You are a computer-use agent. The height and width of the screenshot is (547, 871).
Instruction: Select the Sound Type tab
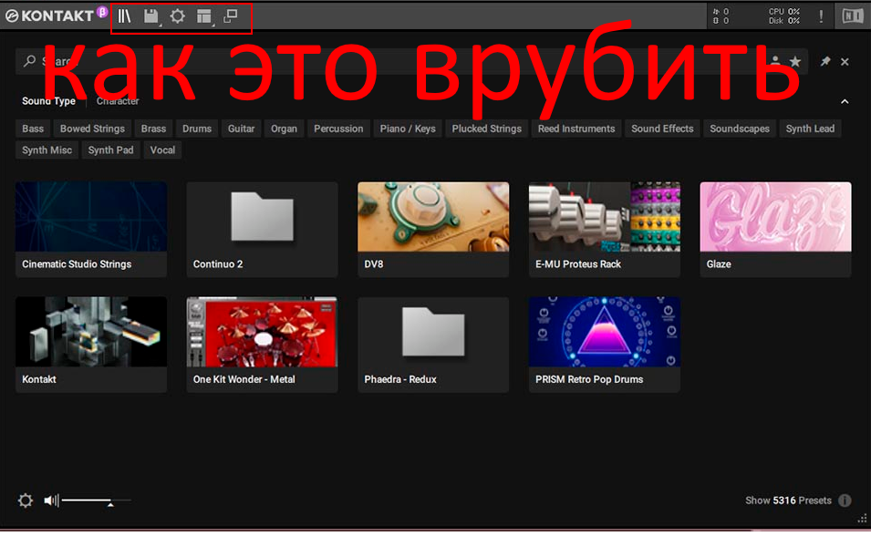48,101
